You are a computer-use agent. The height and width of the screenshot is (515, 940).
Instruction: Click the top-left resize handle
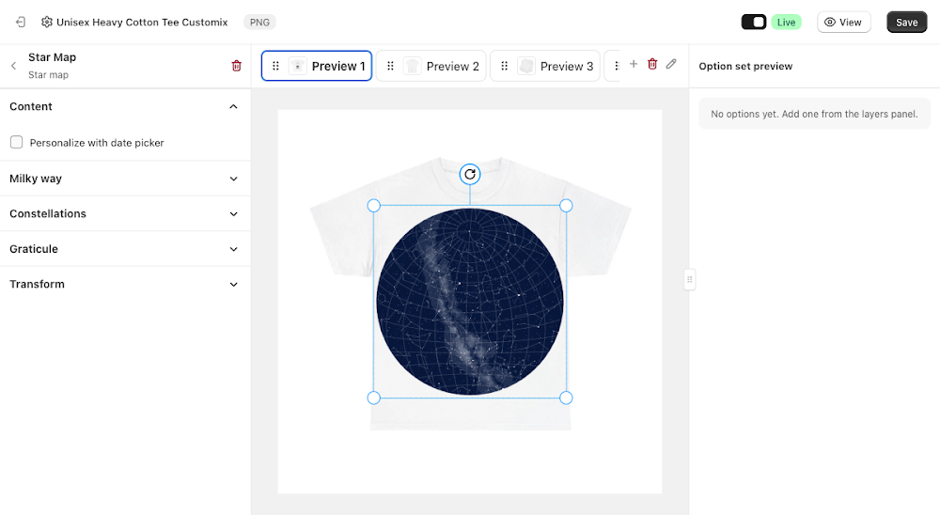click(x=373, y=206)
